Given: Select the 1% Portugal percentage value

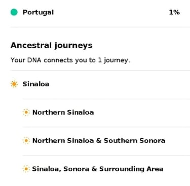Looking at the screenshot, I should (174, 12).
